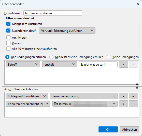142x136 pixels.
Task: Toggle the Nachrichtenabruf checkbox
Action: [x=8, y=31]
